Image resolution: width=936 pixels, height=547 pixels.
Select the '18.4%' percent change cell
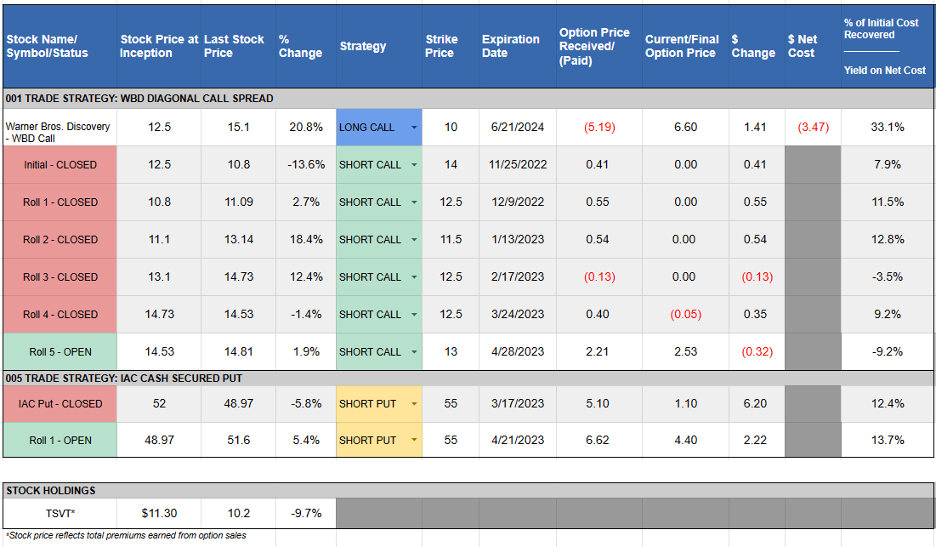click(306, 239)
